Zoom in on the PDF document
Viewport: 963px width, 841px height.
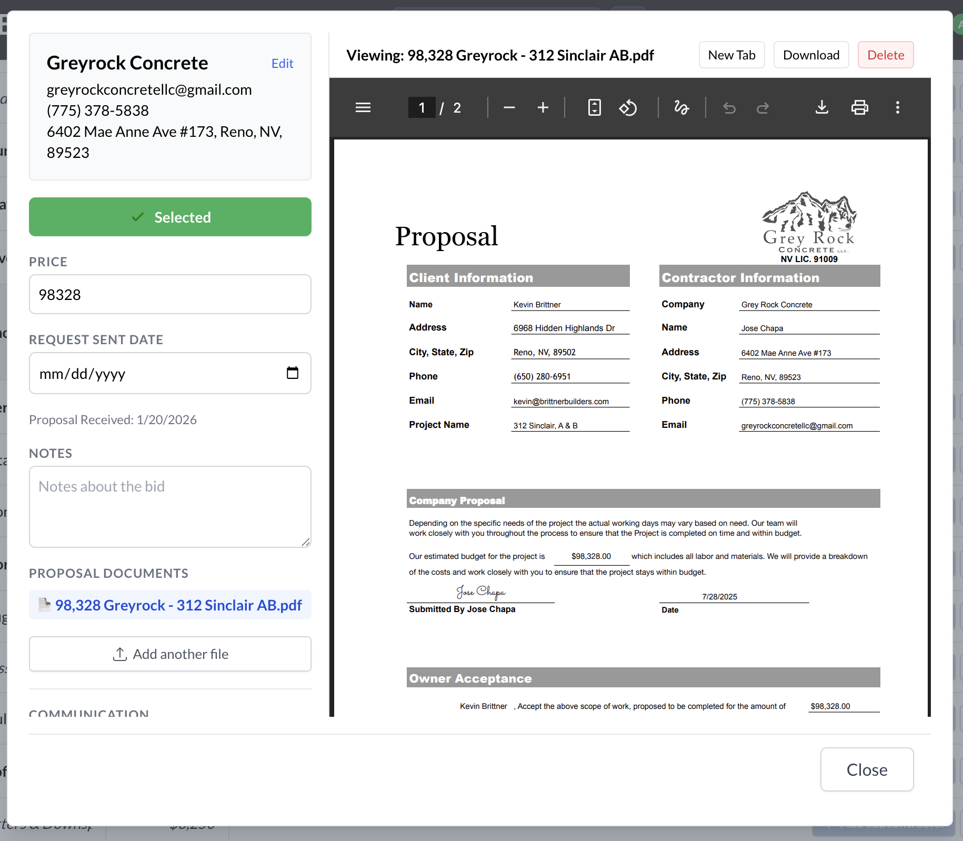pyautogui.click(x=543, y=108)
